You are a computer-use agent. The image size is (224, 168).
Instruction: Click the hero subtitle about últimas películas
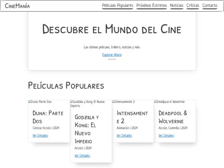pos(112,47)
